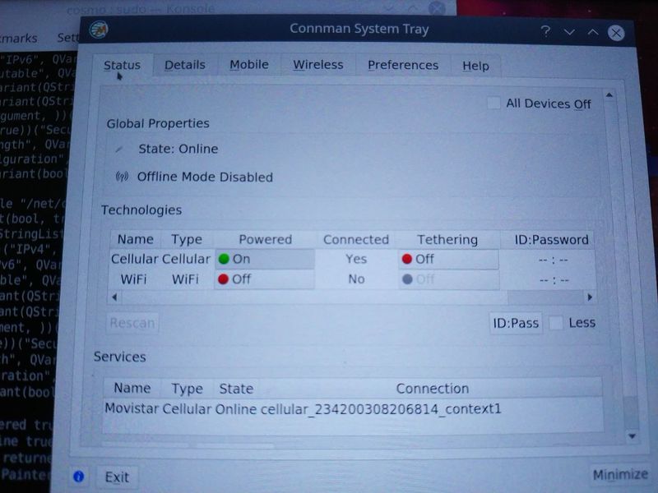This screenshot has width=658, height=493.
Task: Go to the Mobile tab
Action: [x=248, y=65]
